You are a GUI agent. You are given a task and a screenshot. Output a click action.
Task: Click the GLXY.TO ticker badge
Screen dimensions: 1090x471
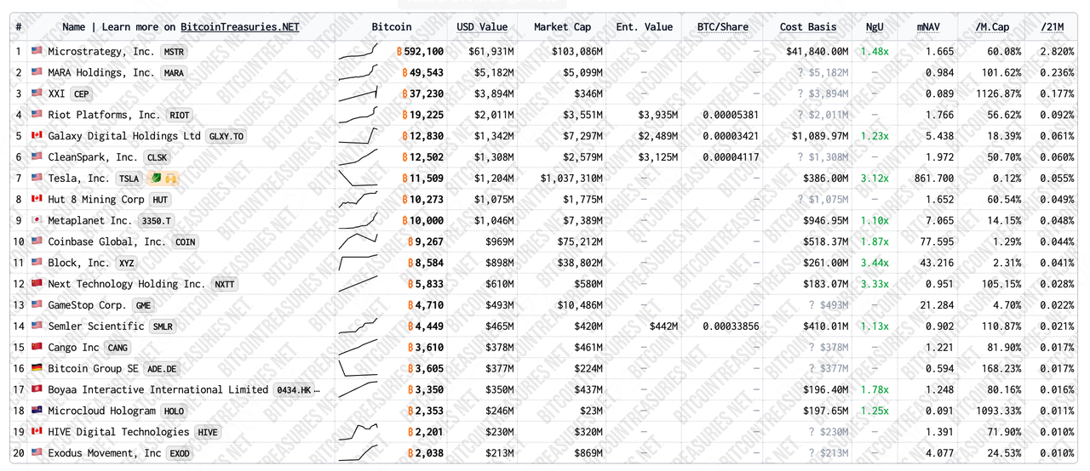pyautogui.click(x=227, y=136)
